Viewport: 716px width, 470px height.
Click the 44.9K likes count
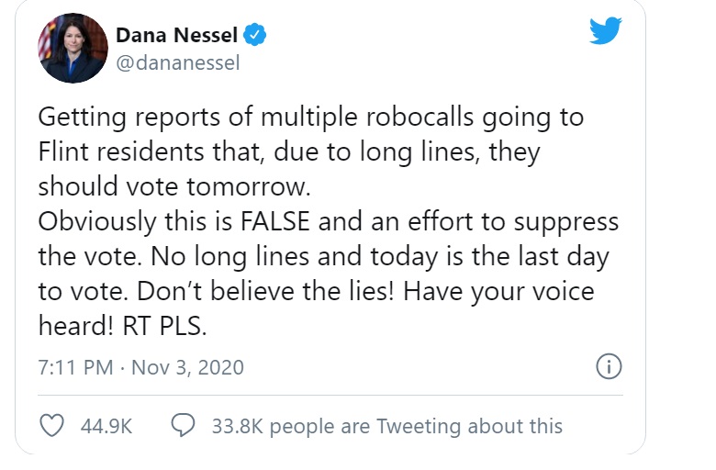point(106,426)
